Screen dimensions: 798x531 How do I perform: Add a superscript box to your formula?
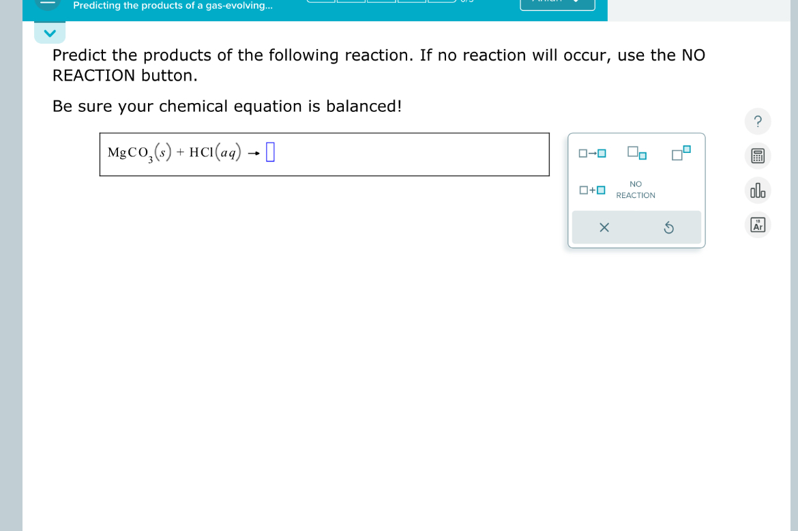tap(680, 153)
